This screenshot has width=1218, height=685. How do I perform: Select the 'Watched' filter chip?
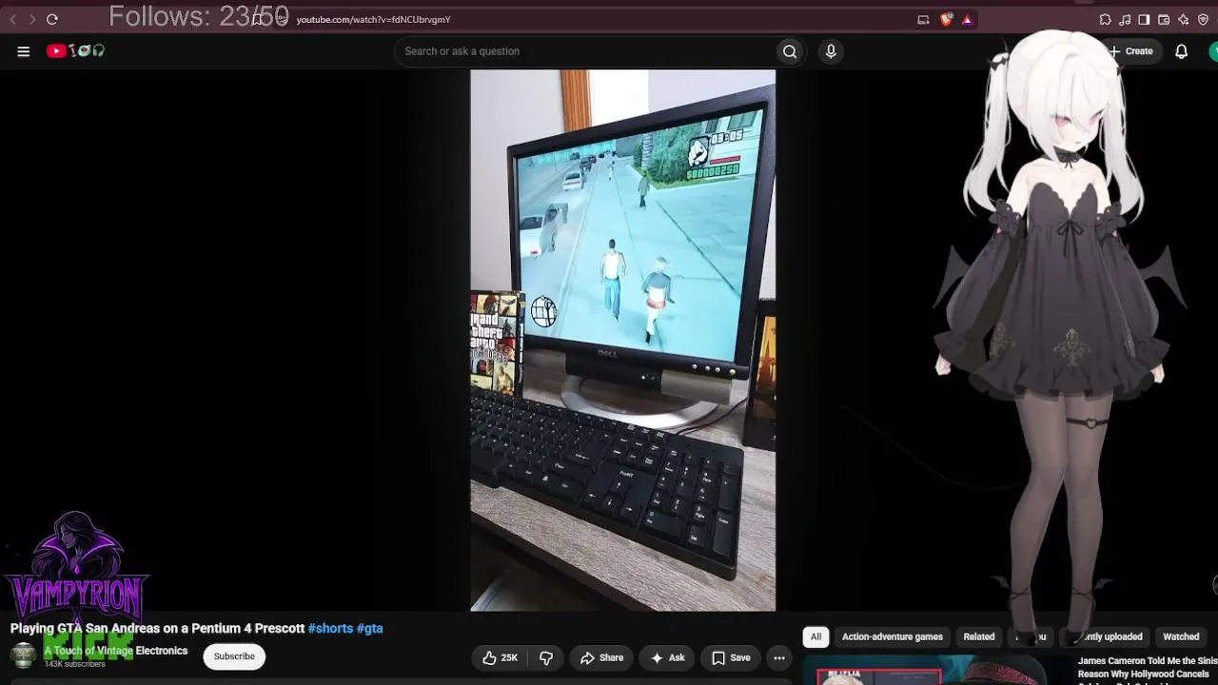pos(1181,636)
